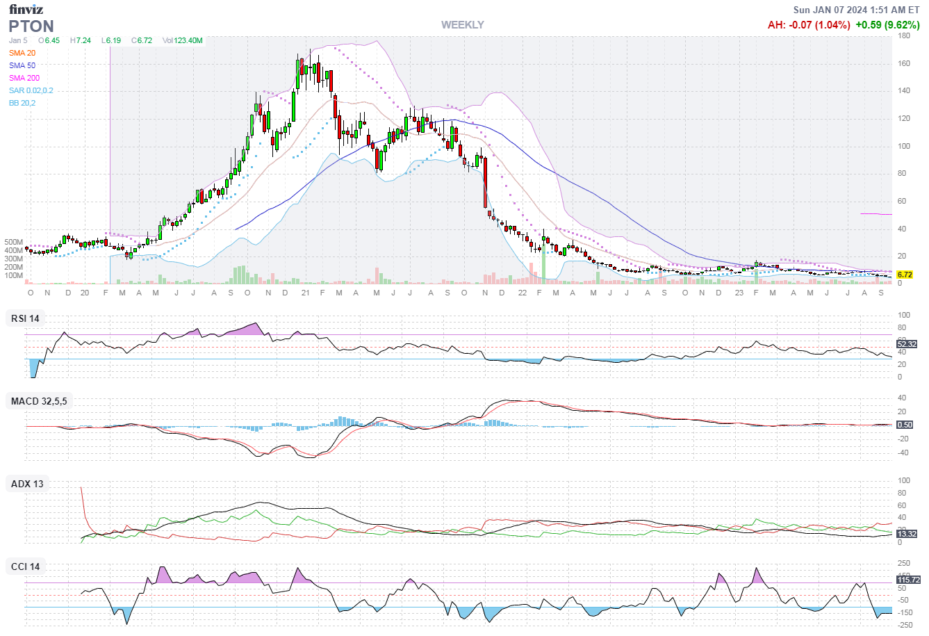Select the BB 20,2 legend label
The width and height of the screenshot is (929, 636).
click(x=22, y=103)
